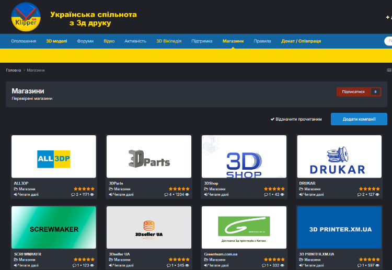392x270 pixels.
Task: Click the views eye icon on 3DParts card
Action: click(x=187, y=195)
